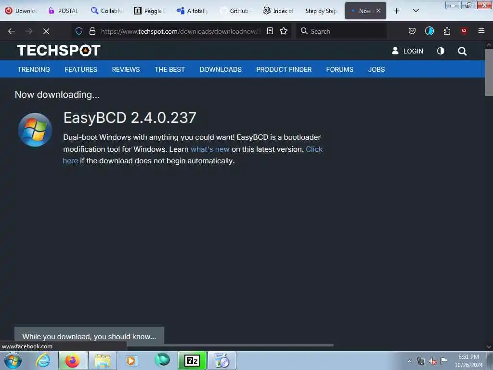Toggle TechSpot dark/light theme icon
The image size is (493, 370).
(x=441, y=51)
